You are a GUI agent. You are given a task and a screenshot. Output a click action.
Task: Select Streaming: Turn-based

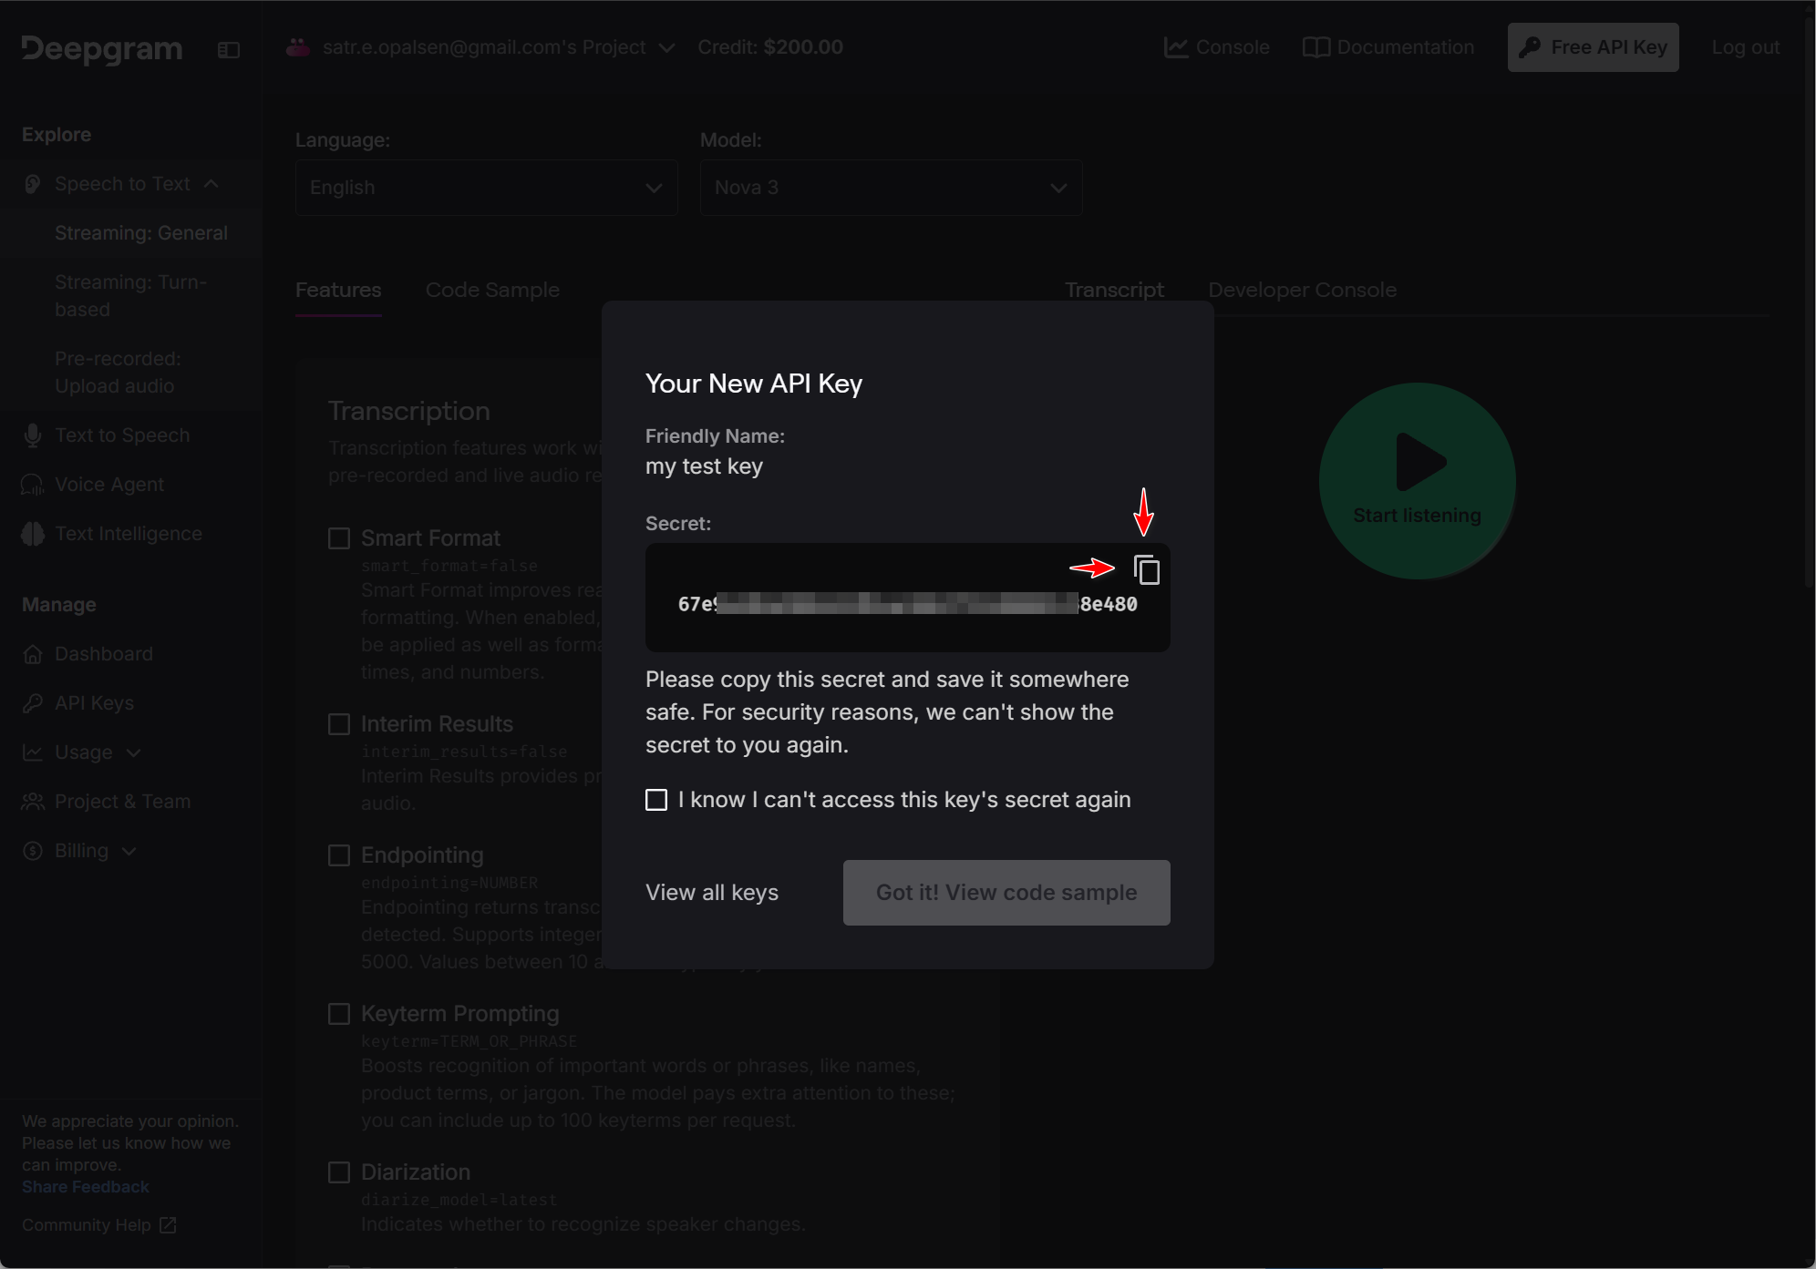[x=130, y=296]
